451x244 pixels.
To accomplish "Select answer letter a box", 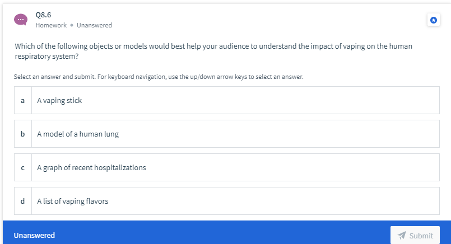I will pos(23,100).
